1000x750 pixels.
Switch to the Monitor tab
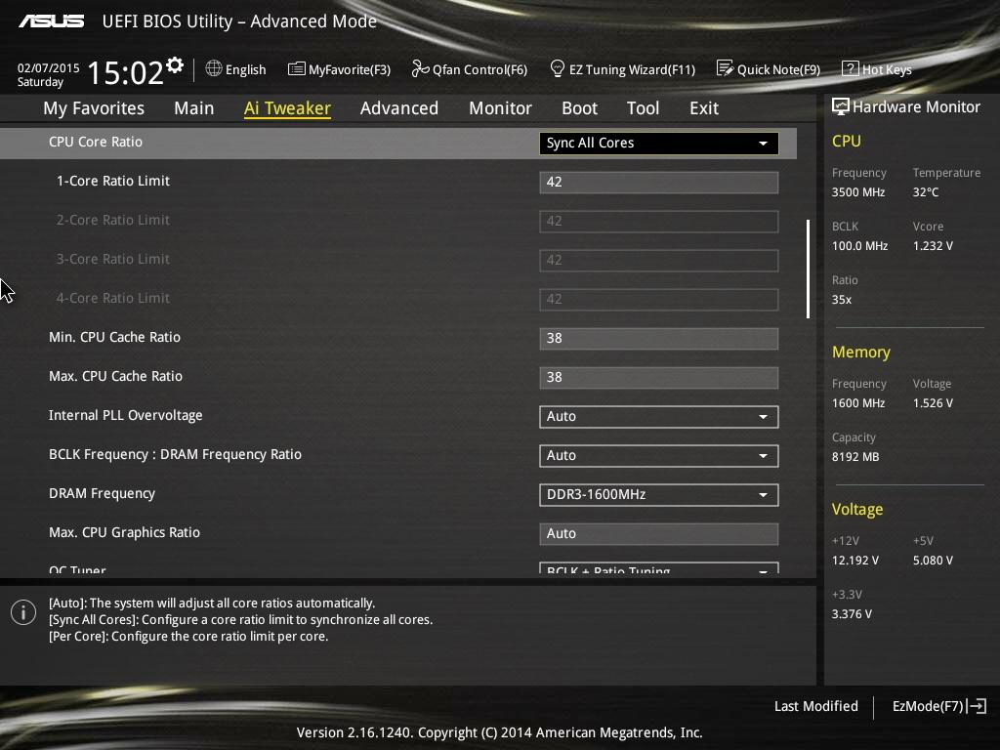[x=500, y=108]
